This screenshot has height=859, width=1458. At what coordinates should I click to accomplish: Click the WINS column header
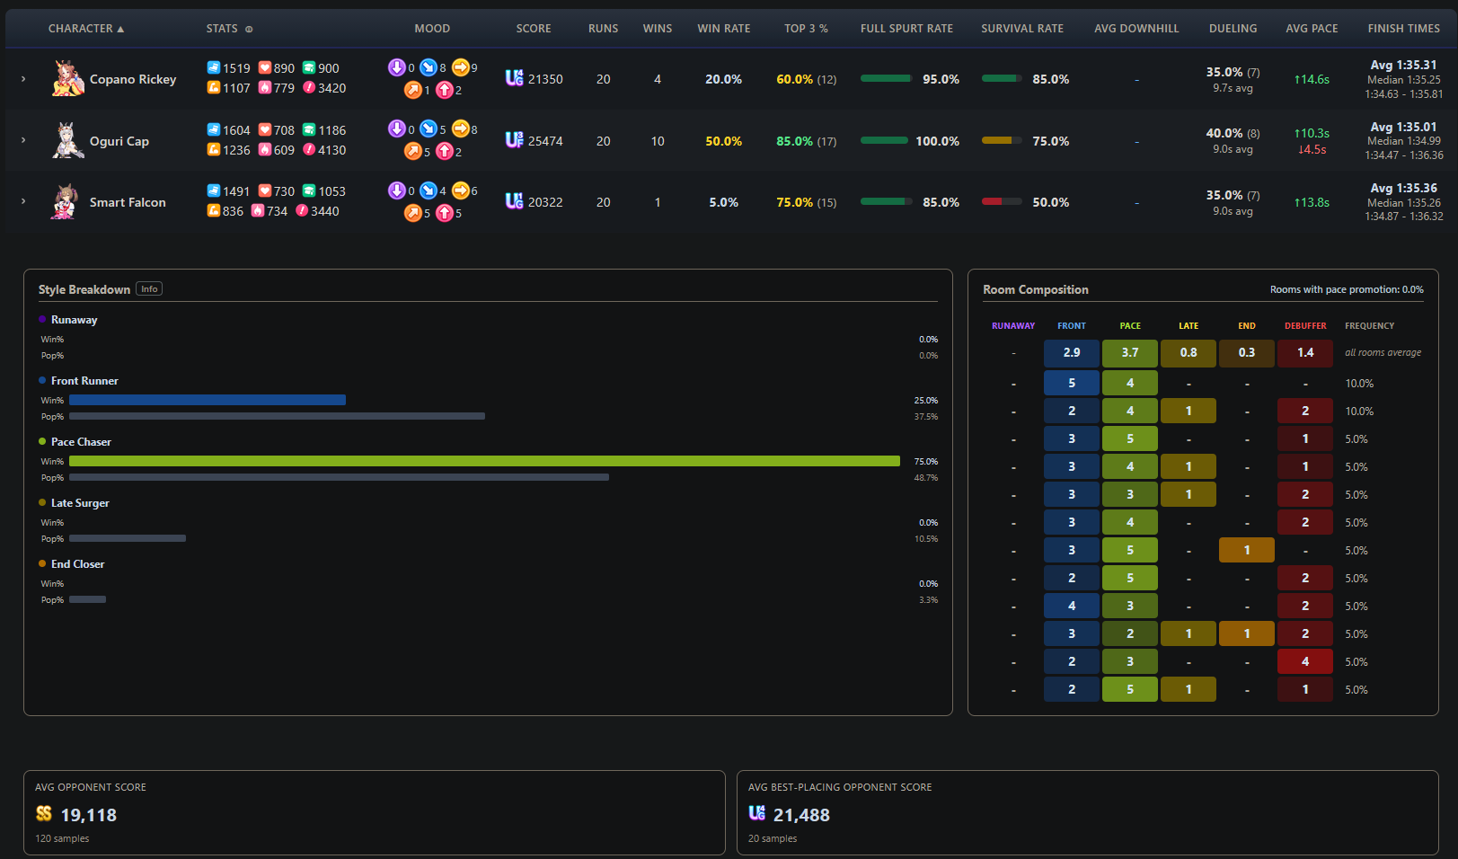658,29
